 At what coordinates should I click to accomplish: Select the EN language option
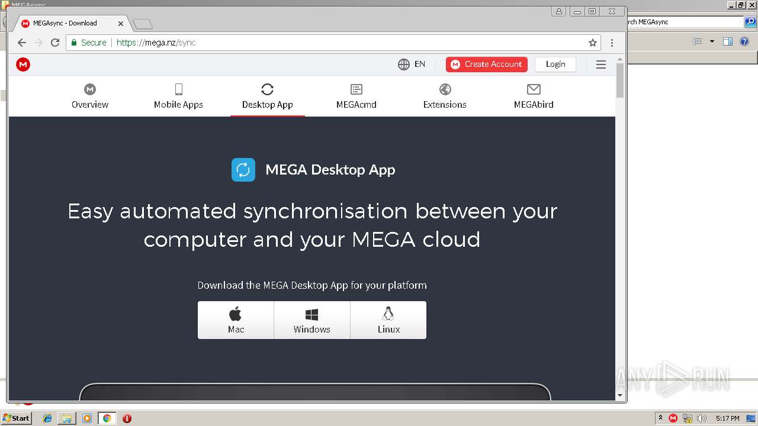(420, 64)
